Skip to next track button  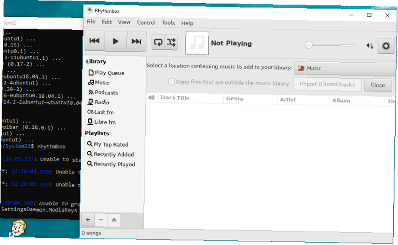pyautogui.click(x=136, y=42)
